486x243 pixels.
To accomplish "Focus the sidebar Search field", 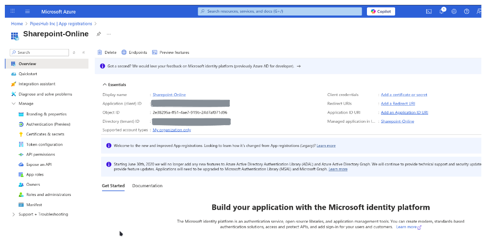I will [39, 52].
